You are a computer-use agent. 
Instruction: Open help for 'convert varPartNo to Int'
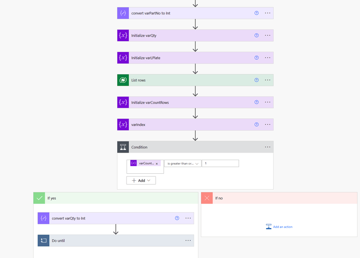click(256, 13)
